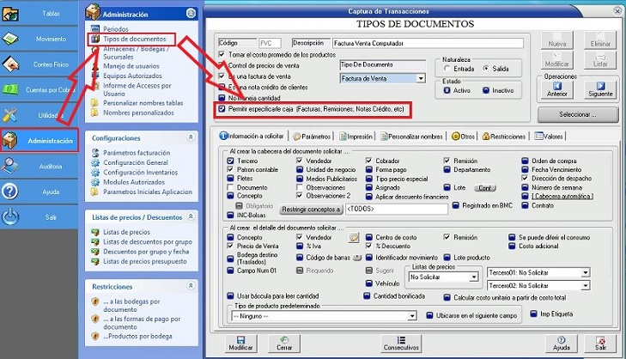Toggle the Permitir especificarle caja checkbox

tap(222, 110)
